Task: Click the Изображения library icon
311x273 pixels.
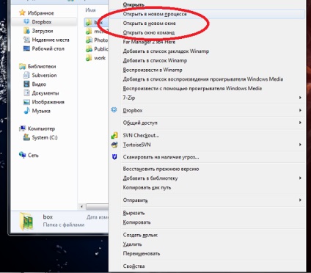Action: tap(26, 102)
